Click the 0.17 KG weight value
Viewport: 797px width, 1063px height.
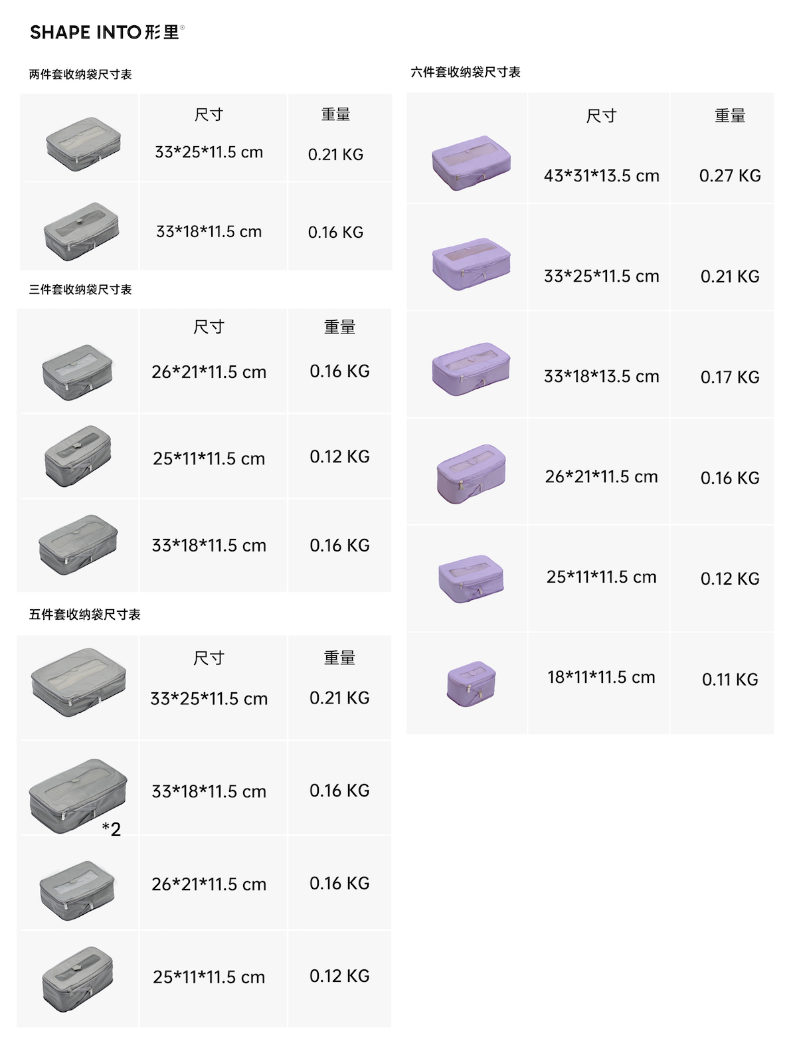tap(730, 377)
